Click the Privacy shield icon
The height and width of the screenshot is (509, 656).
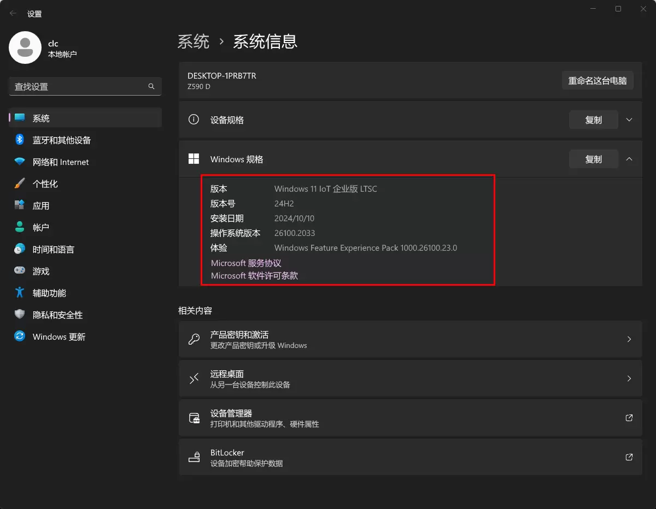click(20, 315)
